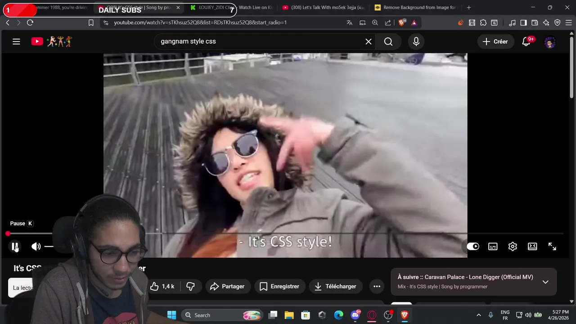Open the page translate icon
The image size is (576, 324).
point(349,22)
